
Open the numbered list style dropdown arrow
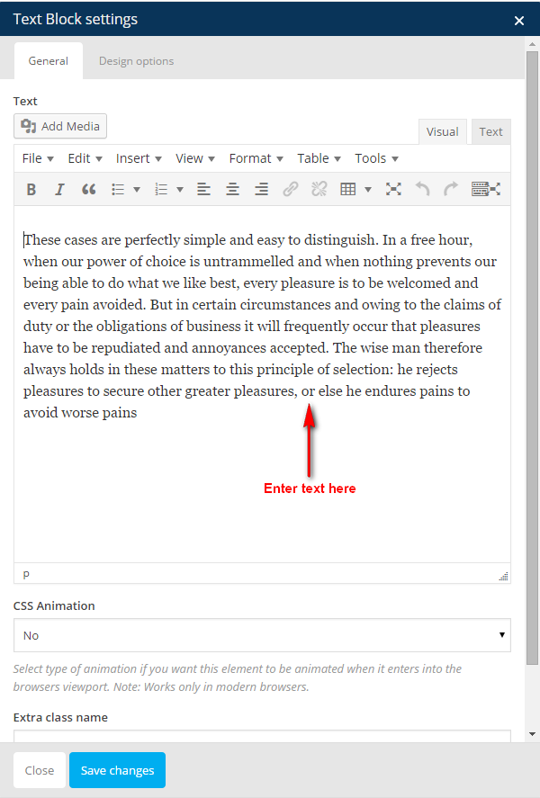[x=180, y=190]
